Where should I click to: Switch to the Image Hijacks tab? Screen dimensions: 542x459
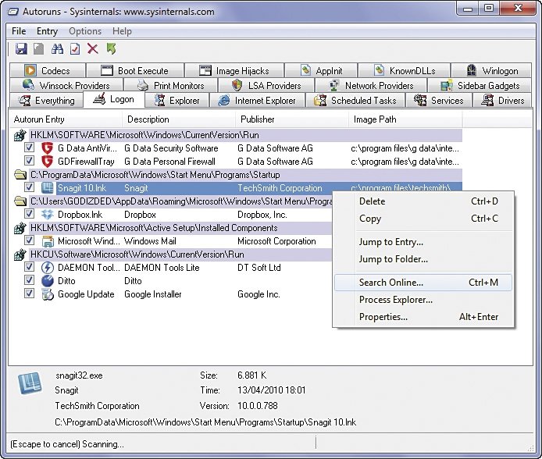[234, 71]
